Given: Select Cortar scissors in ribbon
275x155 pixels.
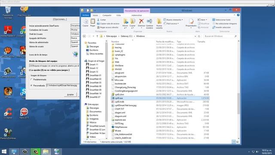Looking at the screenshot, I should click(x=101, y=20).
